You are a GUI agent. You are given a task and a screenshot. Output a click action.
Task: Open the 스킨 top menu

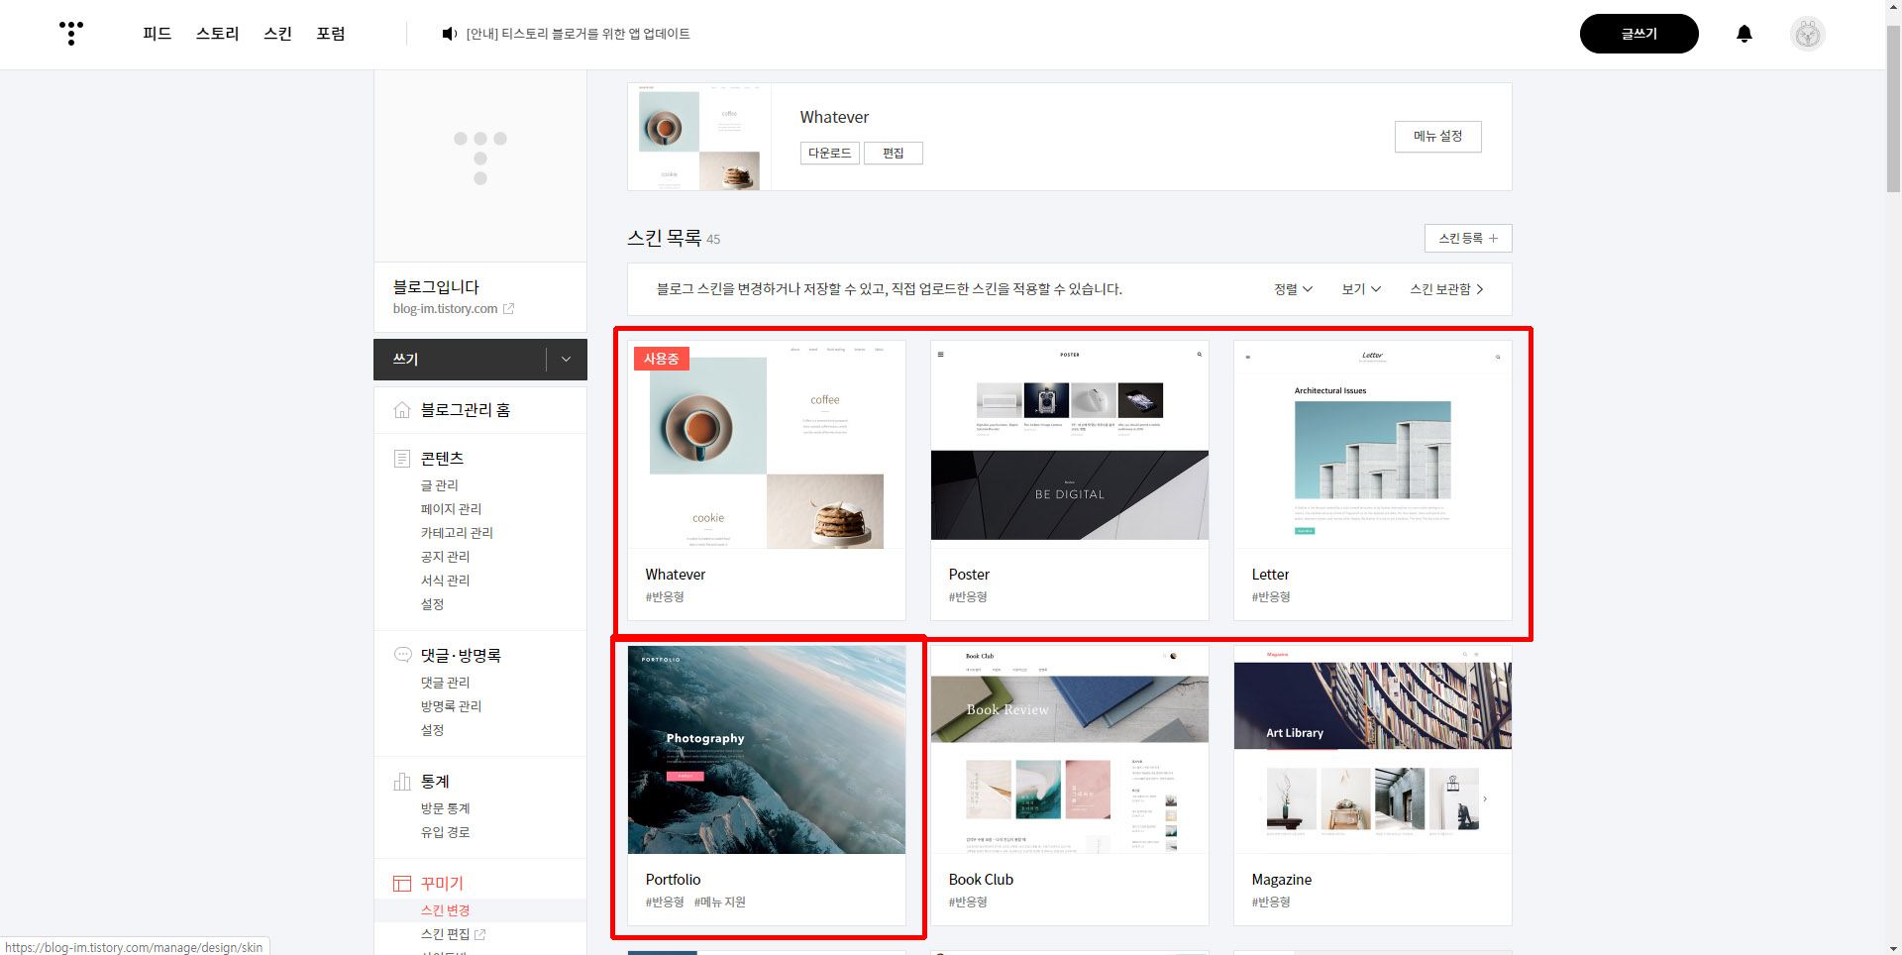click(277, 34)
